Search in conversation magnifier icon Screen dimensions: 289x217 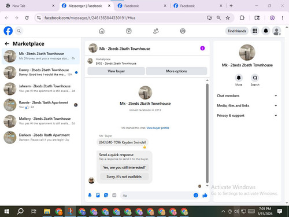[255, 78]
